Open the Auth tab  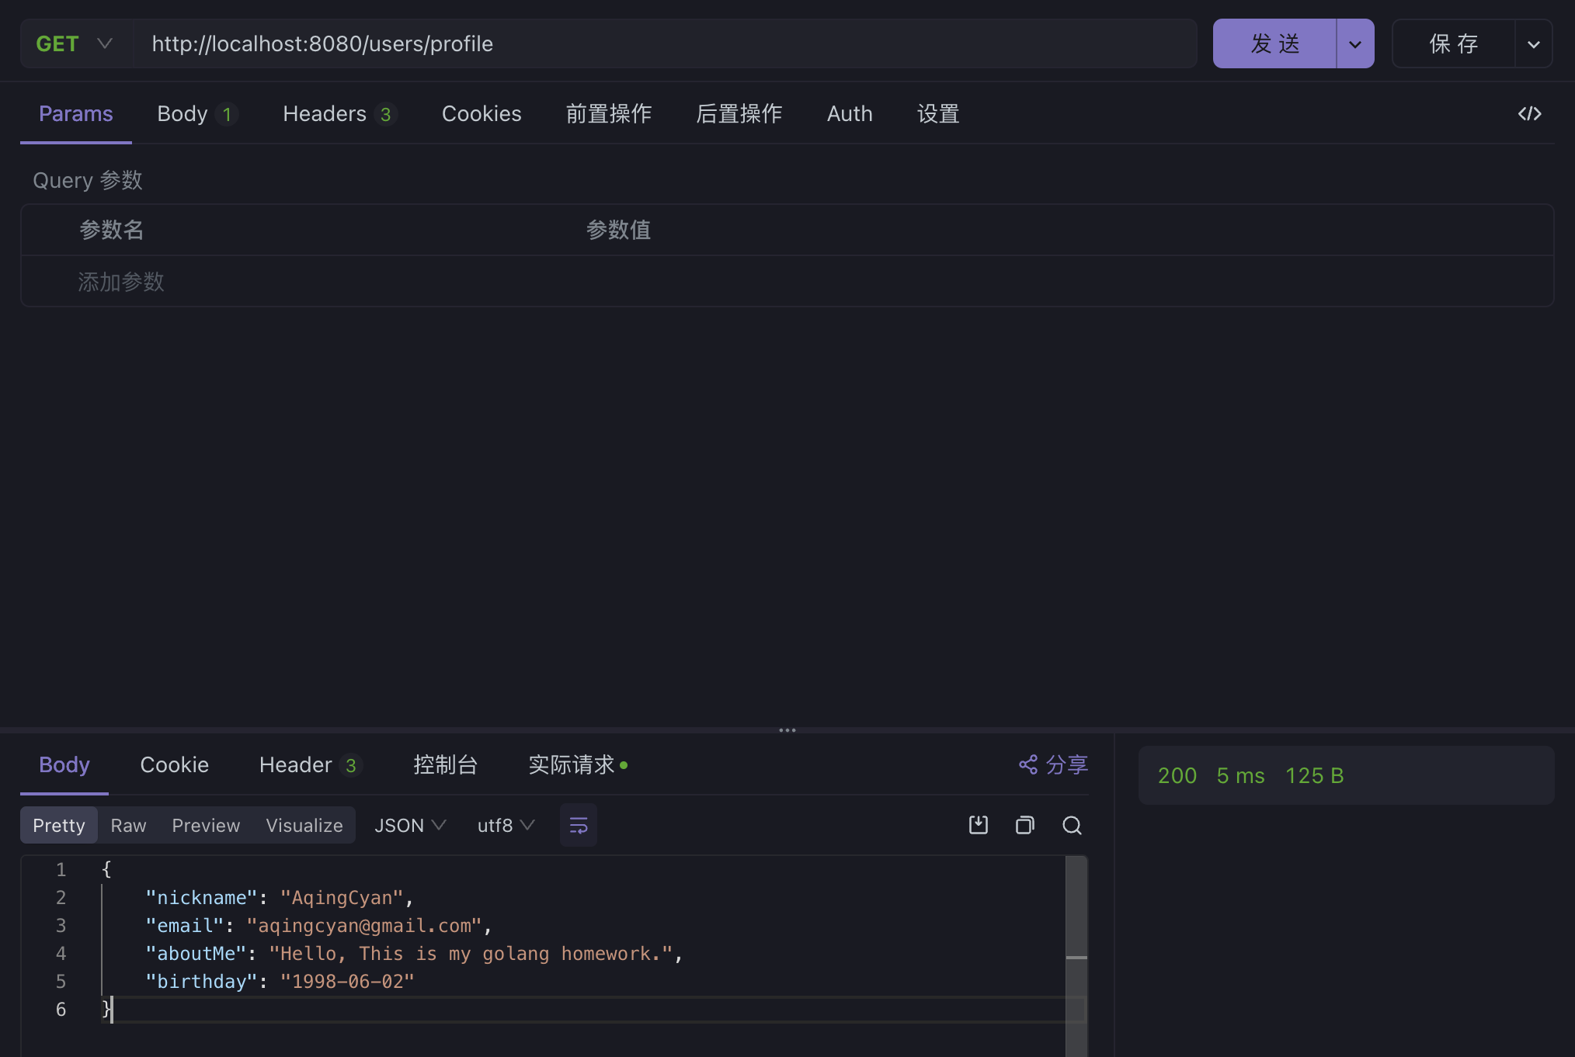pyautogui.click(x=850, y=114)
